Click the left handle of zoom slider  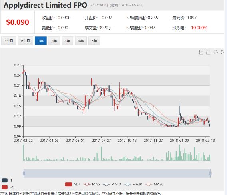coord(24,173)
